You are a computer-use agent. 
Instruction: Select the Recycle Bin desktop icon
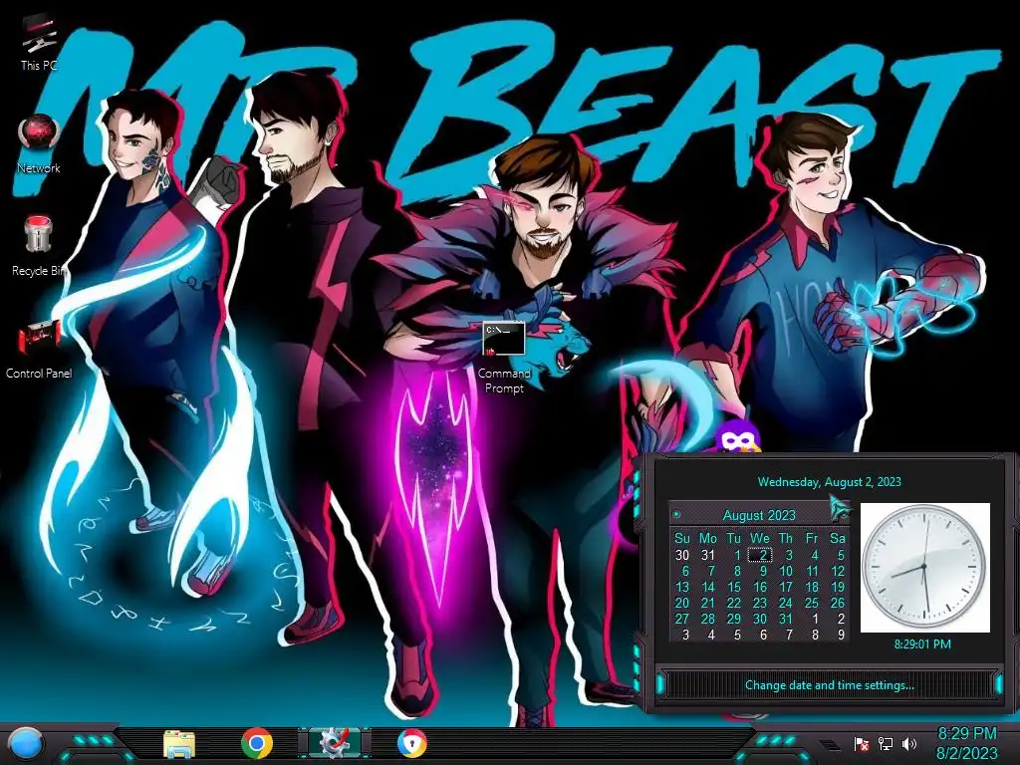[x=39, y=246]
